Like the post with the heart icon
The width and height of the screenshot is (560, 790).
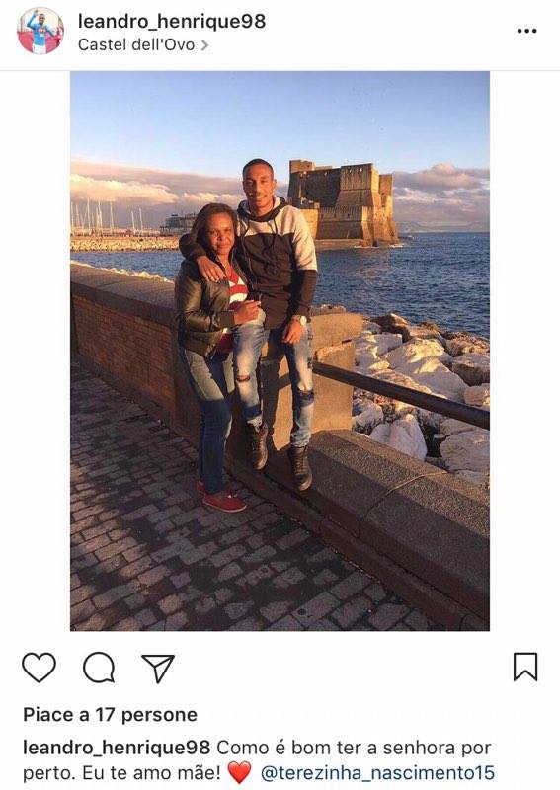click(x=39, y=668)
